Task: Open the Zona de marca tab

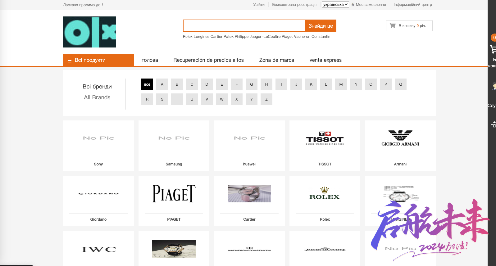Action: pyautogui.click(x=277, y=60)
